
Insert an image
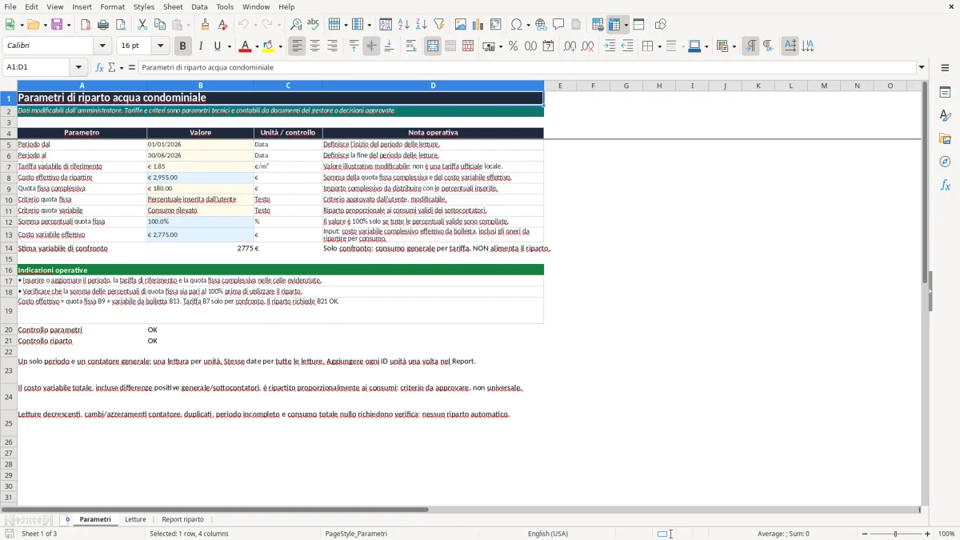pyautogui.click(x=461, y=25)
